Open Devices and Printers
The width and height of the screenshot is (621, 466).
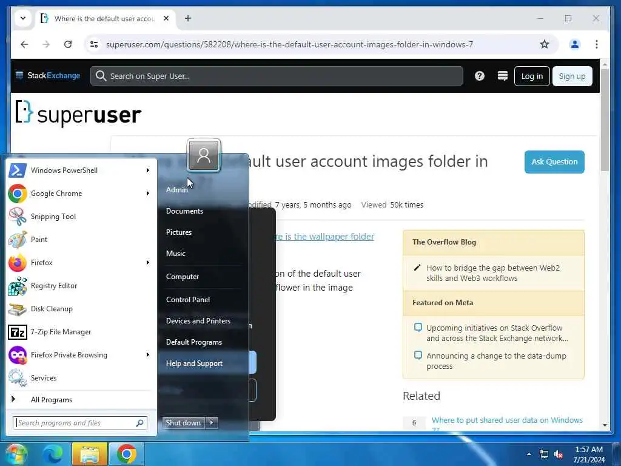(198, 321)
